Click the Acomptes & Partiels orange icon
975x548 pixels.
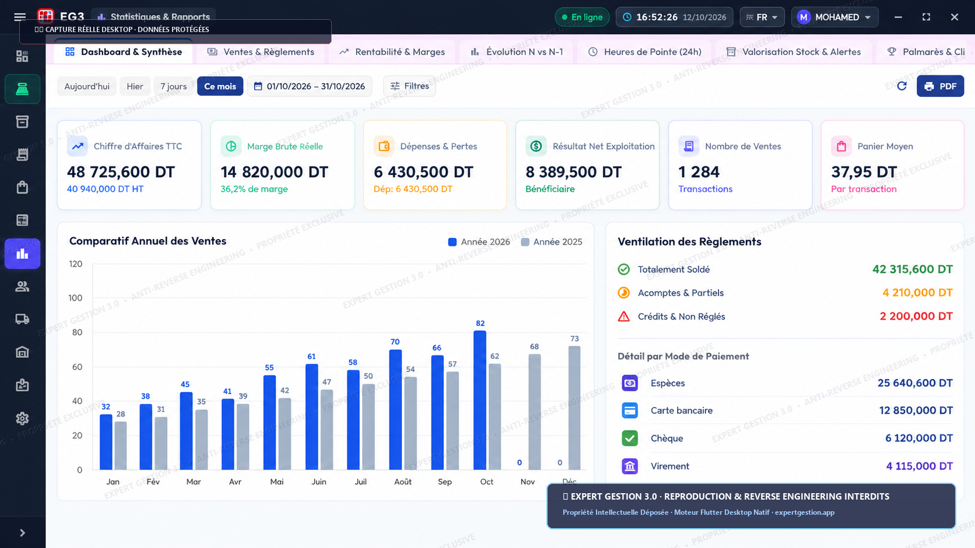pos(624,293)
